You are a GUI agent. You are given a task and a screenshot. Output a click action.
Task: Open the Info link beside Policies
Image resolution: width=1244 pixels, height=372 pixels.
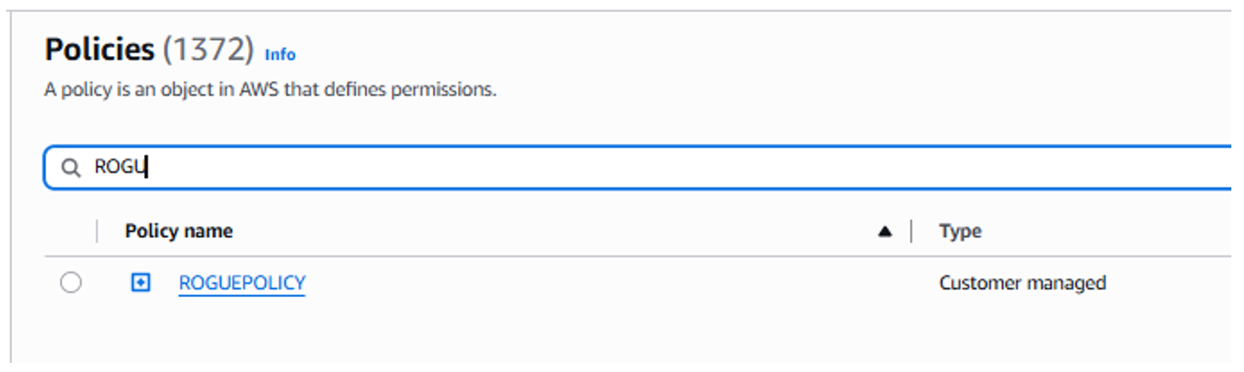280,54
